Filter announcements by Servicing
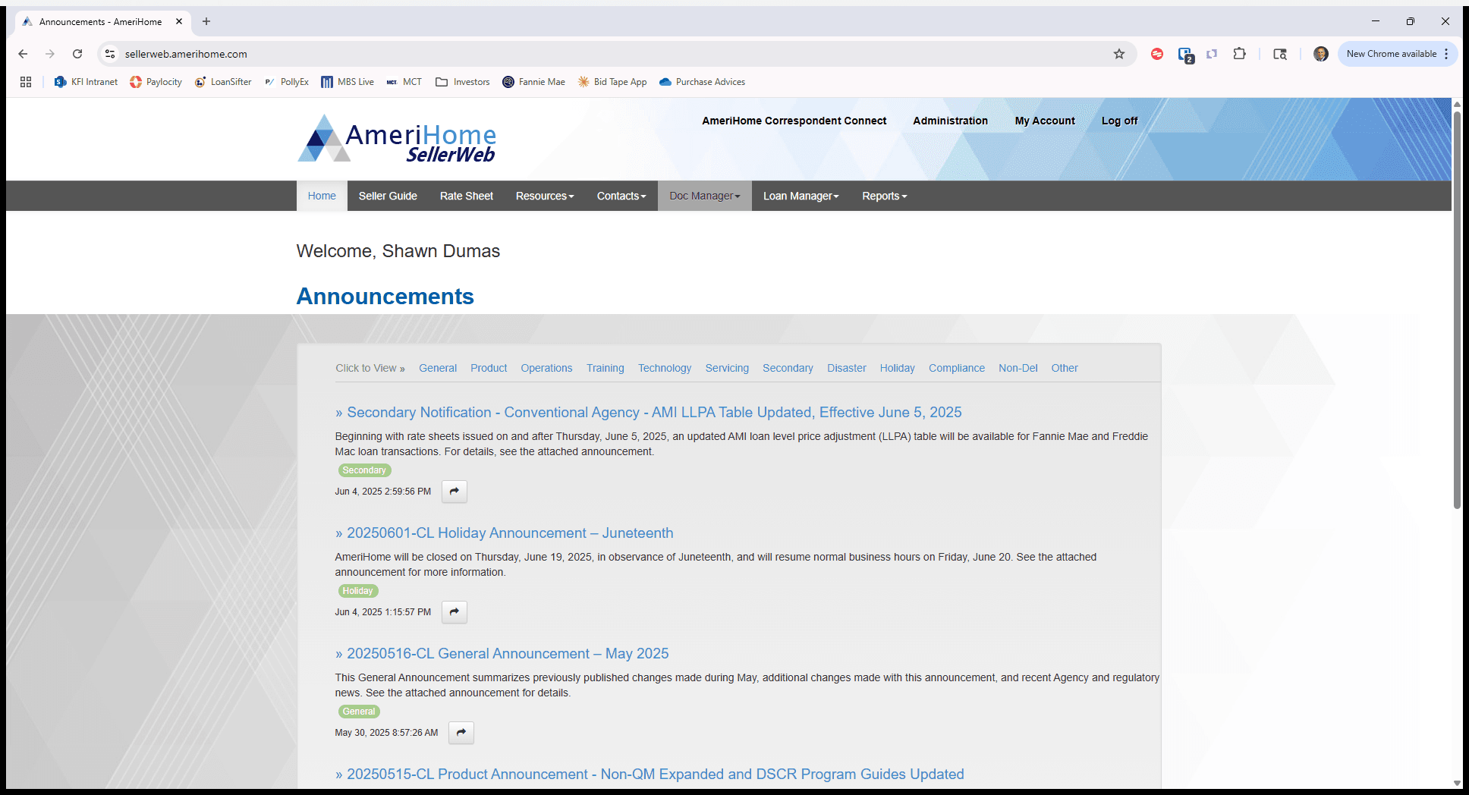Viewport: 1469px width, 795px height. tap(727, 368)
